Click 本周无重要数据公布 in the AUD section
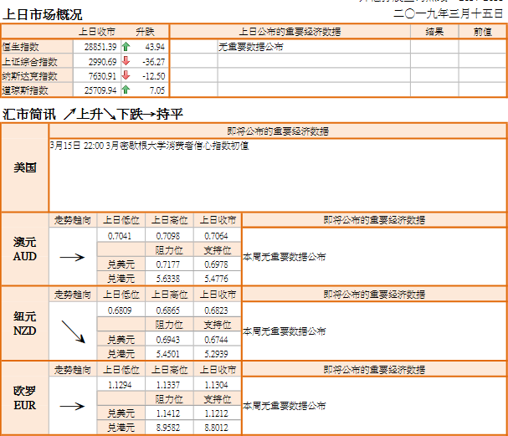The image size is (508, 436). coord(285,257)
